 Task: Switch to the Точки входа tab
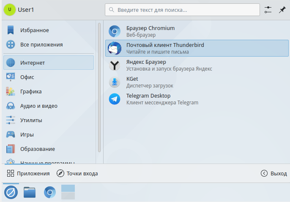pos(77,173)
